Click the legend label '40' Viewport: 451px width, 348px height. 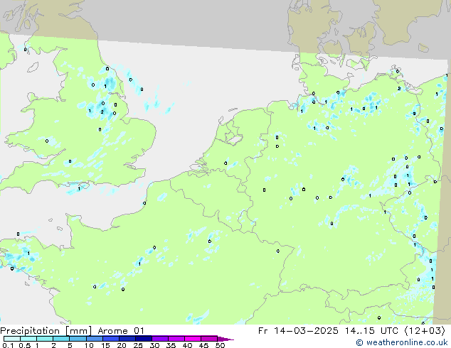point(187,345)
